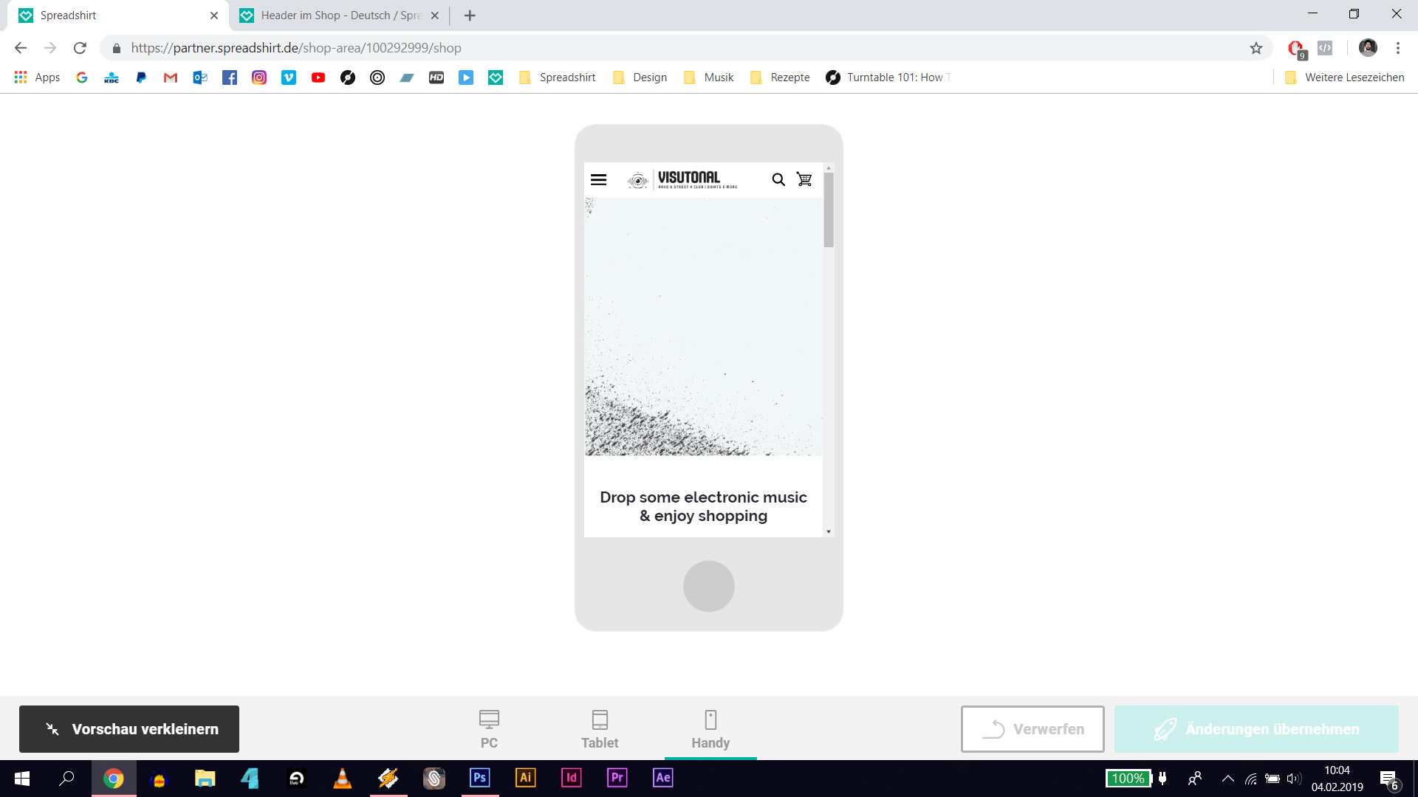Click the Vorschau verkleinern button
Image resolution: width=1418 pixels, height=797 pixels.
tap(129, 729)
